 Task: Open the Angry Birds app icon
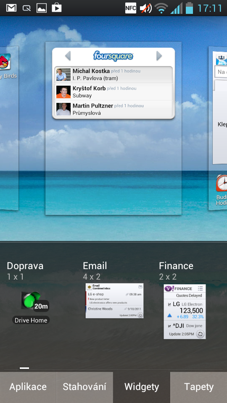tap(5, 62)
